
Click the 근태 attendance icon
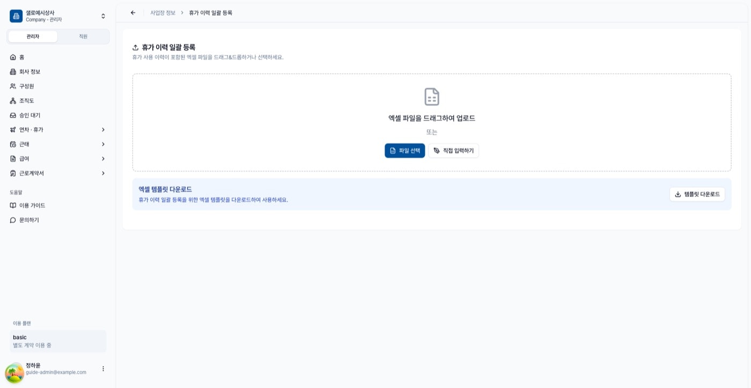pos(13,144)
